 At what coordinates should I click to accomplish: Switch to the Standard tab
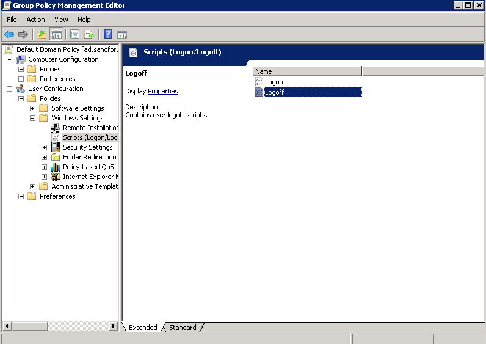click(183, 328)
